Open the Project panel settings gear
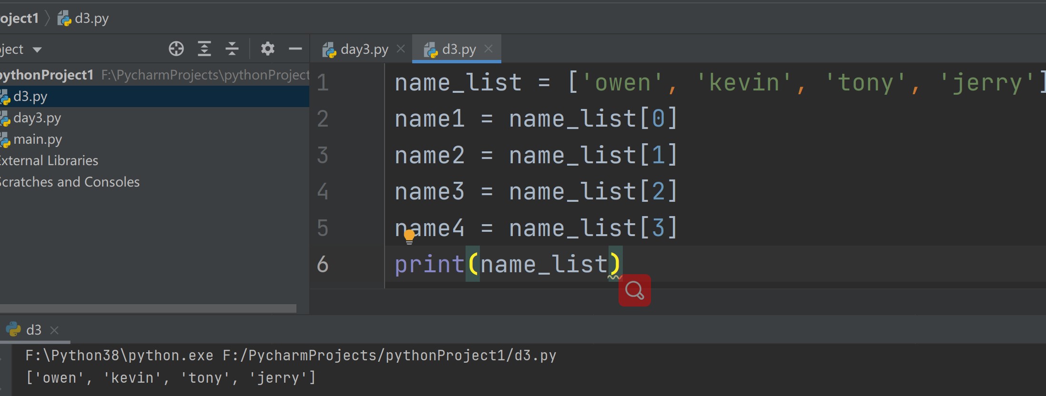This screenshot has width=1046, height=396. (268, 49)
